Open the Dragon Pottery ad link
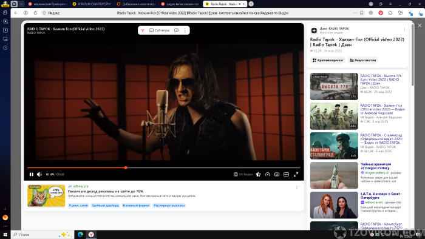Screen dimensions: 425x239 [376, 166]
